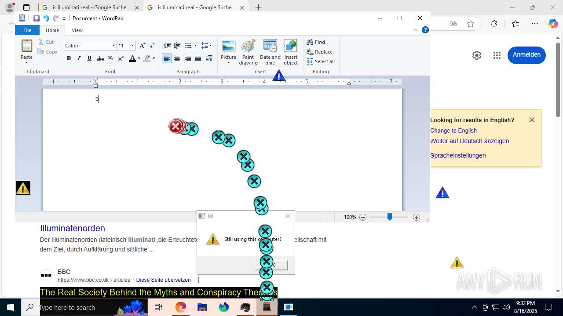Open Edge favorites list icon
Viewport: 563px width, 316px height.
coord(515,24)
